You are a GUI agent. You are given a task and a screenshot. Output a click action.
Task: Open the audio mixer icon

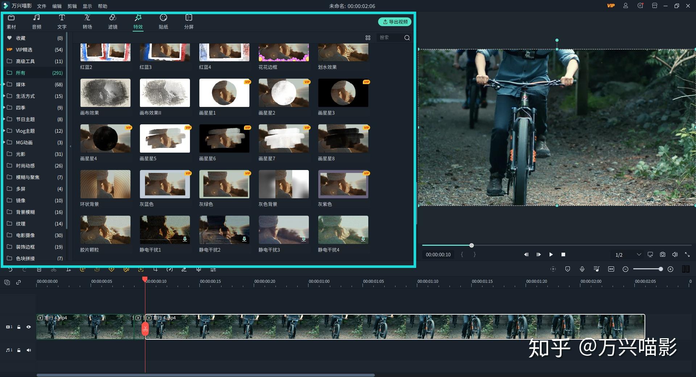click(597, 269)
